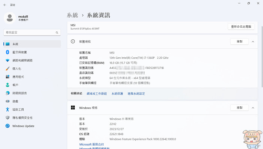The height and width of the screenshot is (149, 263).
Task: Click the 重新命名此電腦 button
Action: tap(241, 27)
